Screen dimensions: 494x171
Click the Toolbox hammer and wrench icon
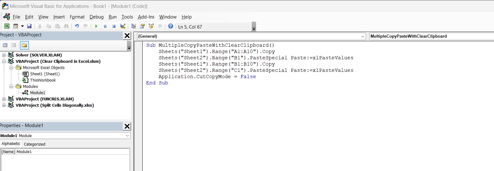(160, 26)
